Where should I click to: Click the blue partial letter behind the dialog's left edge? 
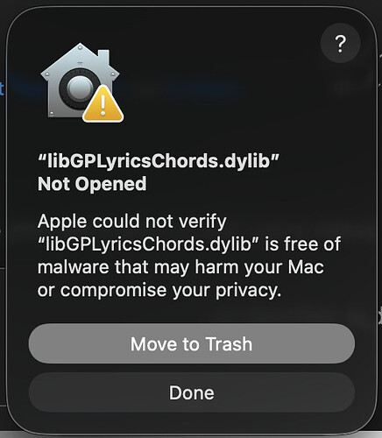click(2, 88)
